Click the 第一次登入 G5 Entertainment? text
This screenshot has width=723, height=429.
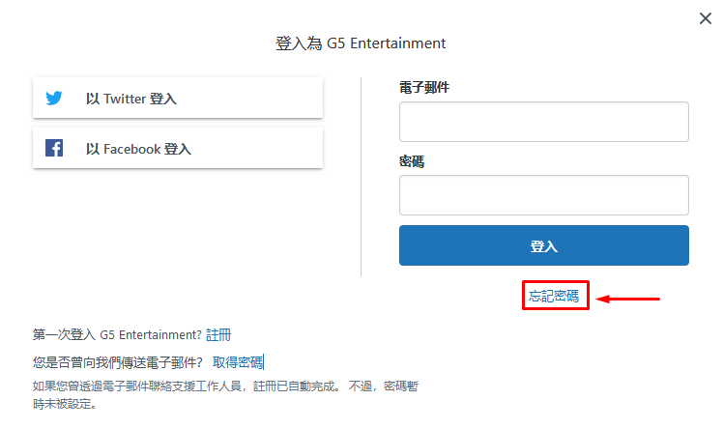click(117, 334)
